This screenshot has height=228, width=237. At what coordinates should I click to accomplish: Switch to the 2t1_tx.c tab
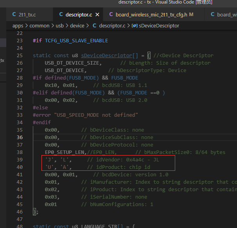click(x=30, y=14)
